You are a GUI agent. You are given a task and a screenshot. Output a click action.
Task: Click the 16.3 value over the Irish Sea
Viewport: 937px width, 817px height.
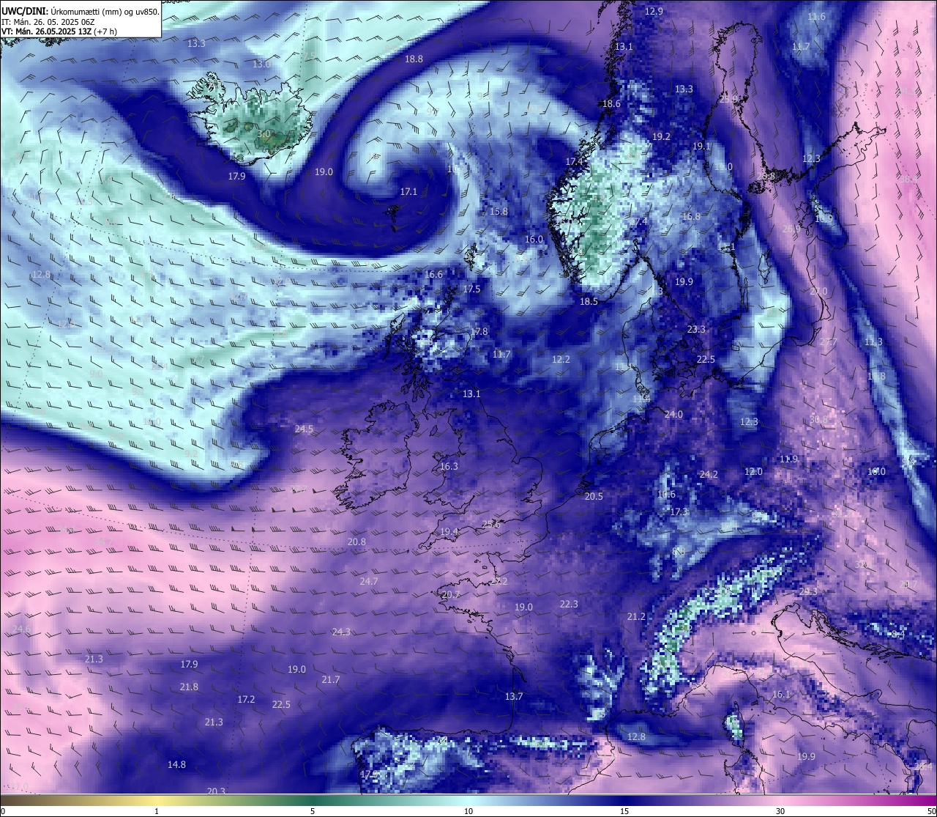tap(449, 467)
